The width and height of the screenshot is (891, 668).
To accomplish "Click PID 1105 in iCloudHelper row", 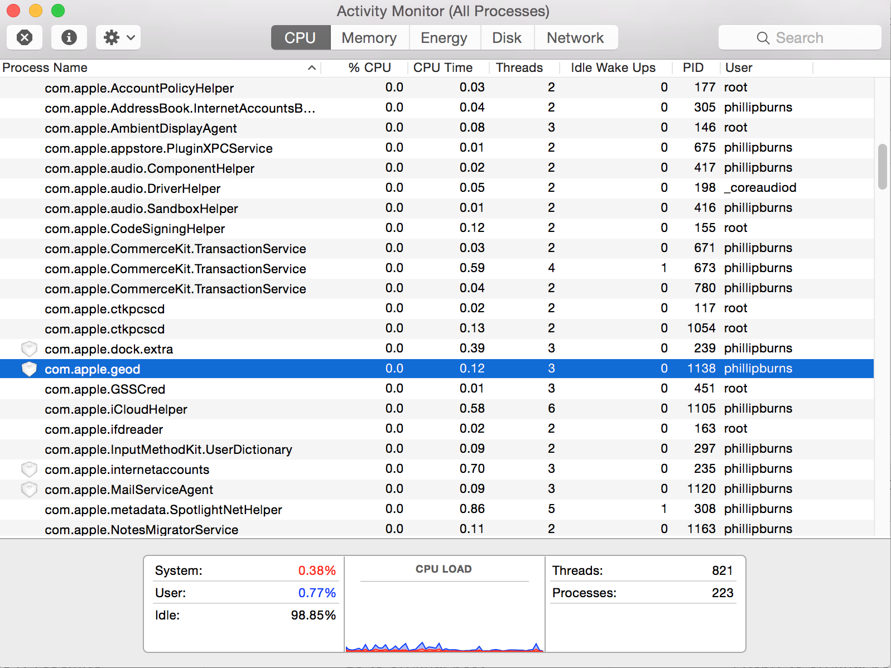I will [701, 409].
